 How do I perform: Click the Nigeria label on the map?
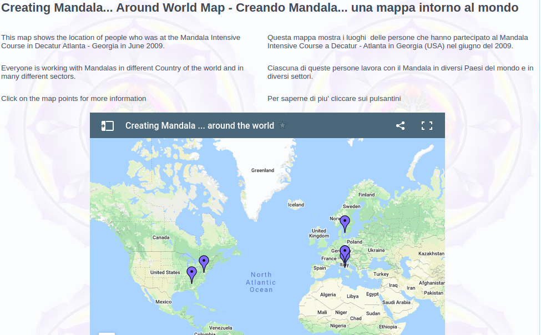coord(338,326)
